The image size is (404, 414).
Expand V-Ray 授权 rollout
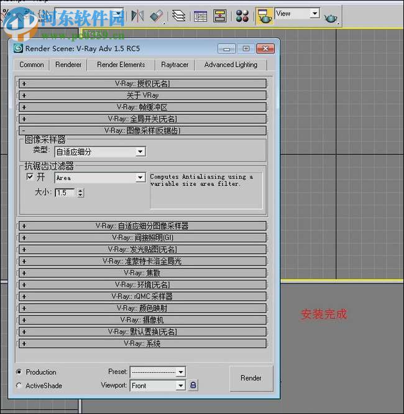[142, 84]
